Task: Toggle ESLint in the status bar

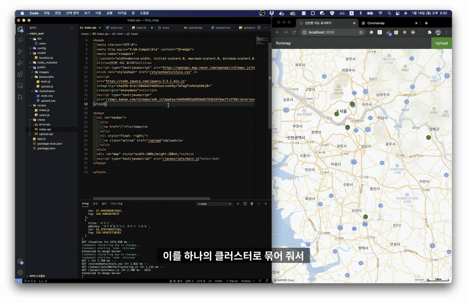Action: click(233, 281)
